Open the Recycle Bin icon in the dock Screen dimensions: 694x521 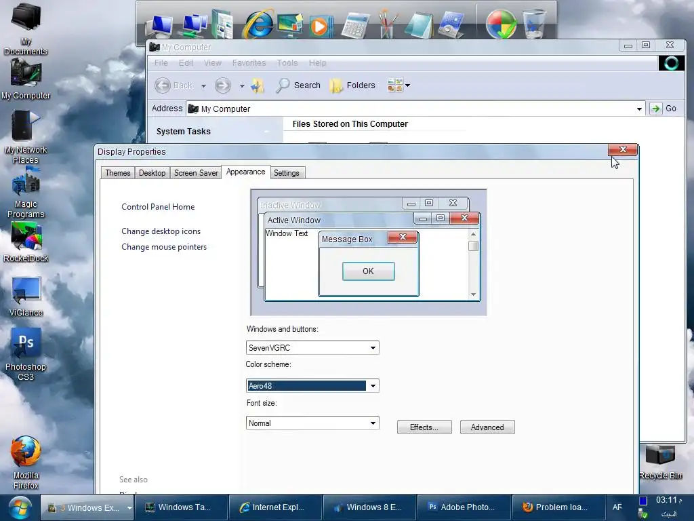click(534, 24)
